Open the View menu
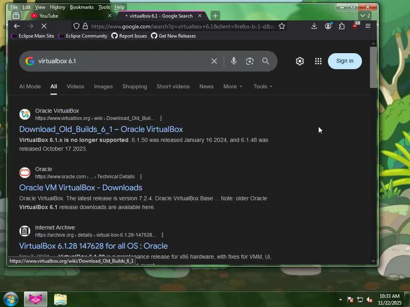 [40, 7]
